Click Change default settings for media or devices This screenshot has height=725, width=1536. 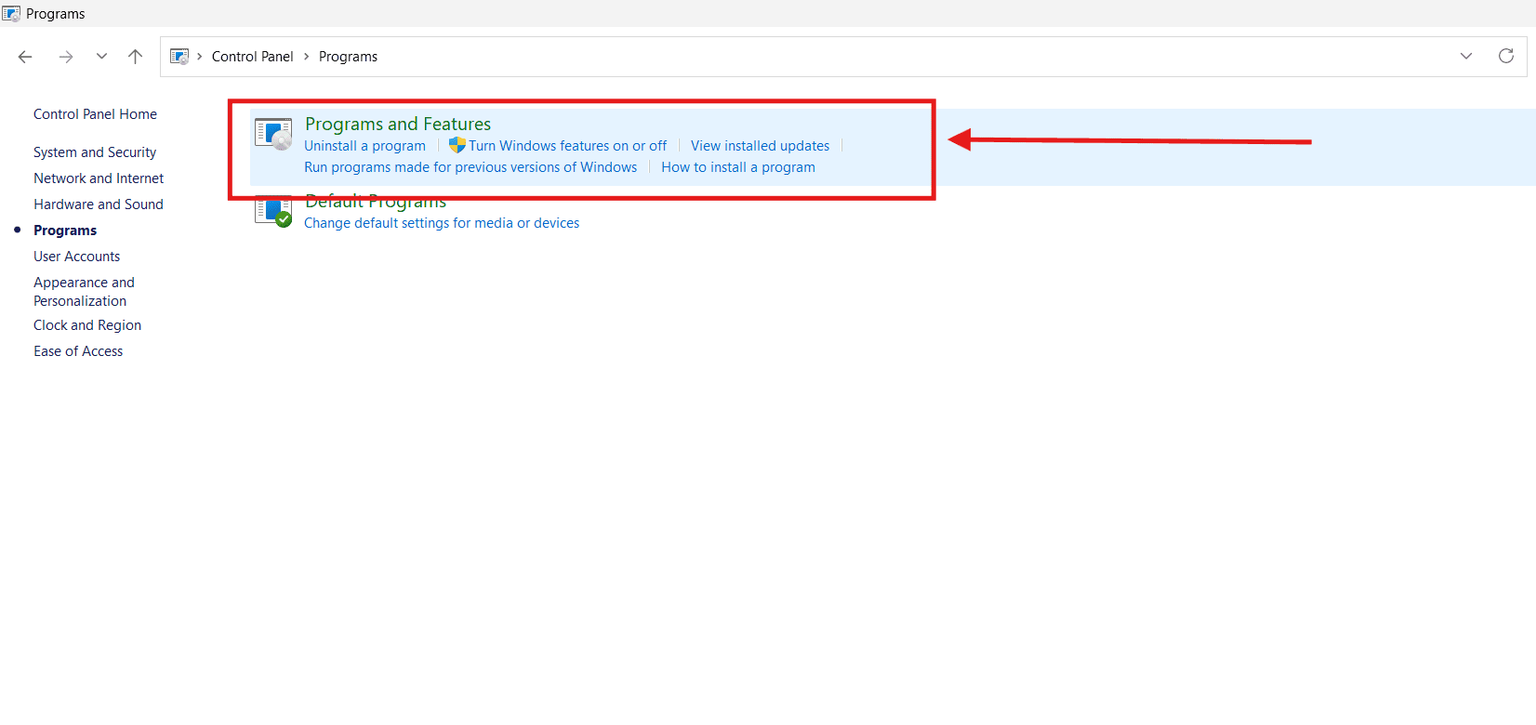pos(442,223)
